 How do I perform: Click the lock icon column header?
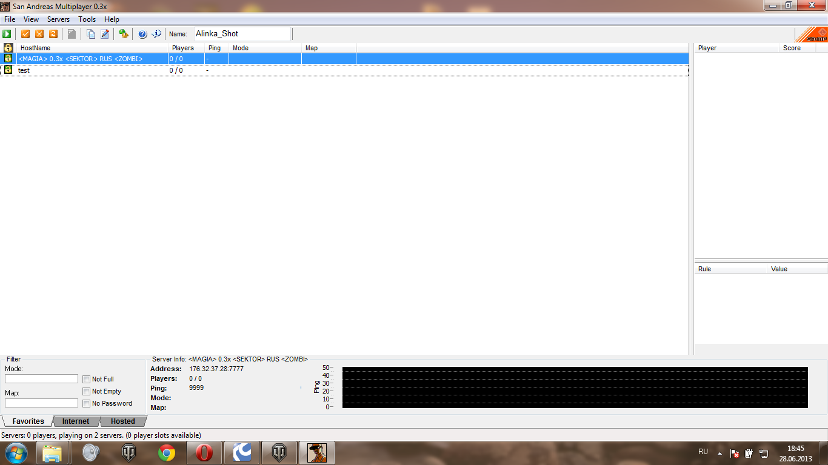coord(8,48)
